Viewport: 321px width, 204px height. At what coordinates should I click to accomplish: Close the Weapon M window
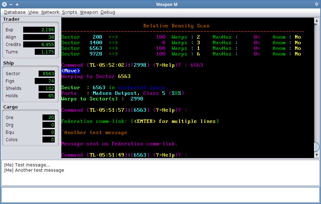[x=5, y=4]
